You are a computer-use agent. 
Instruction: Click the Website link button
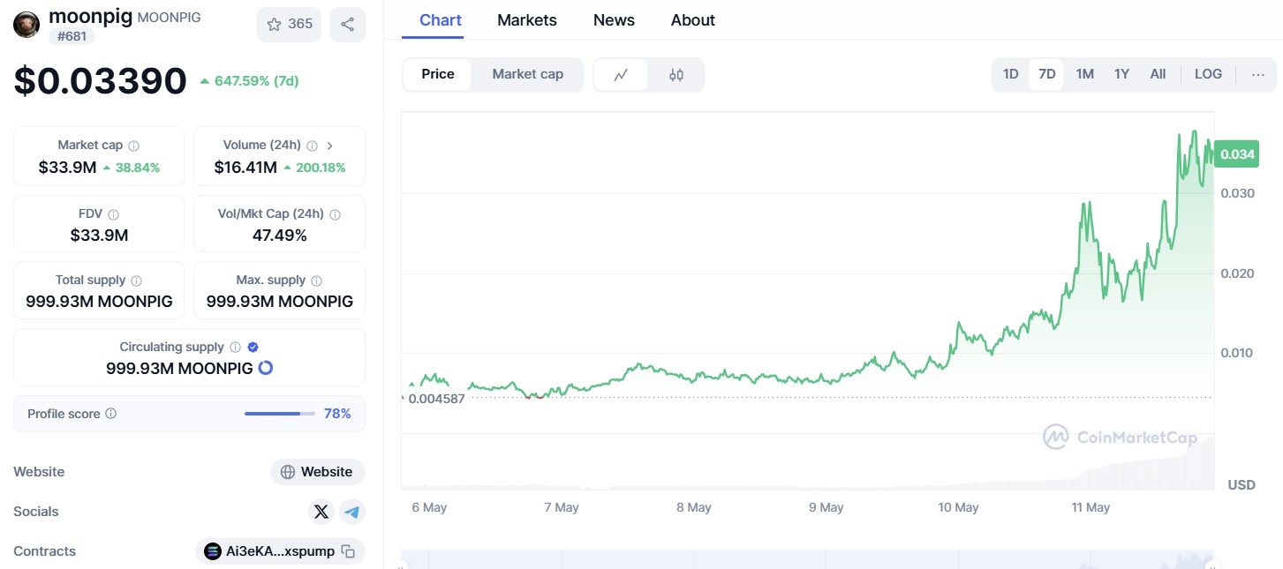[x=317, y=472]
